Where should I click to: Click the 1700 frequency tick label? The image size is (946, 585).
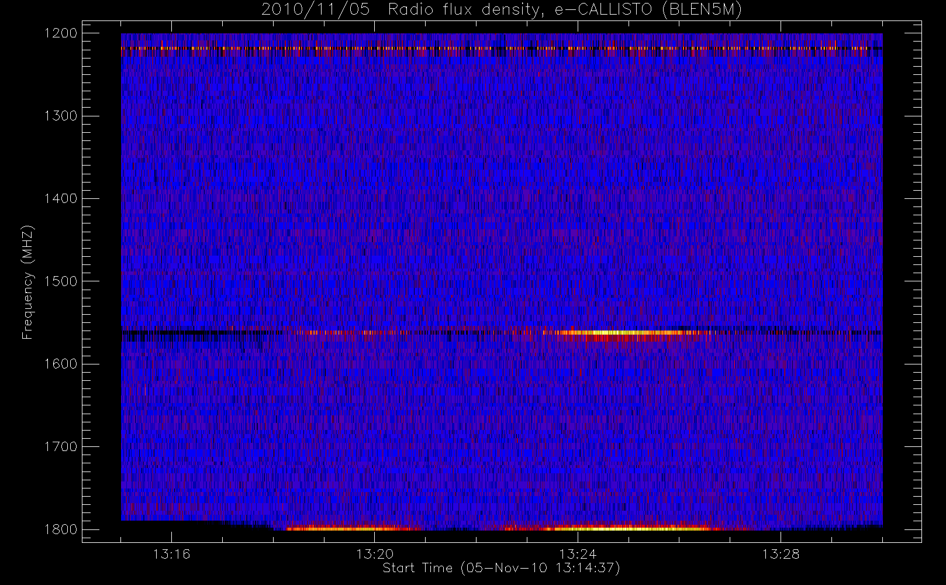(61, 447)
